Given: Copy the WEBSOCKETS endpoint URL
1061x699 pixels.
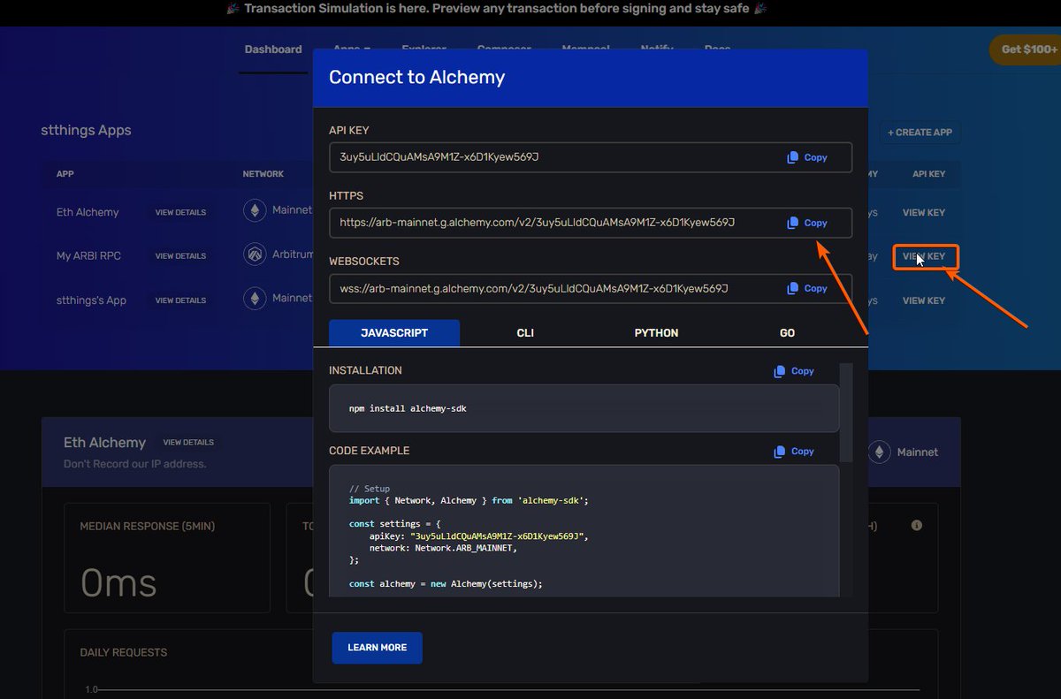Looking at the screenshot, I should point(807,288).
